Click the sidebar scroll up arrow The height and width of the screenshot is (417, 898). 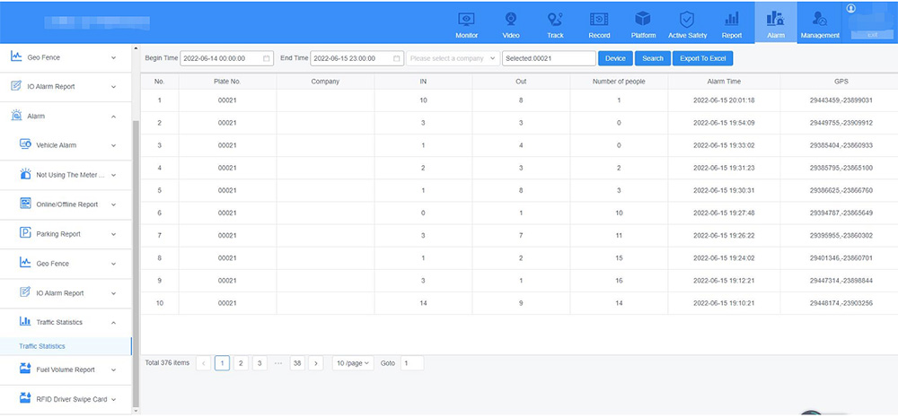tap(136, 48)
